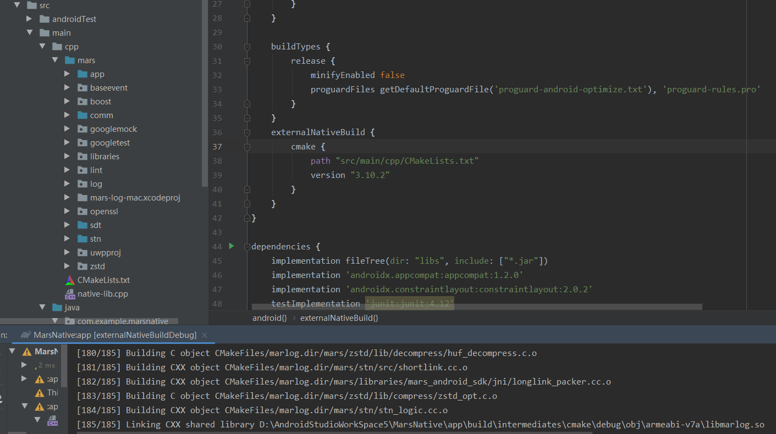Click highlighted 'junit:junit:4.12' string
Viewport: 776px width, 434px height.
coord(410,303)
